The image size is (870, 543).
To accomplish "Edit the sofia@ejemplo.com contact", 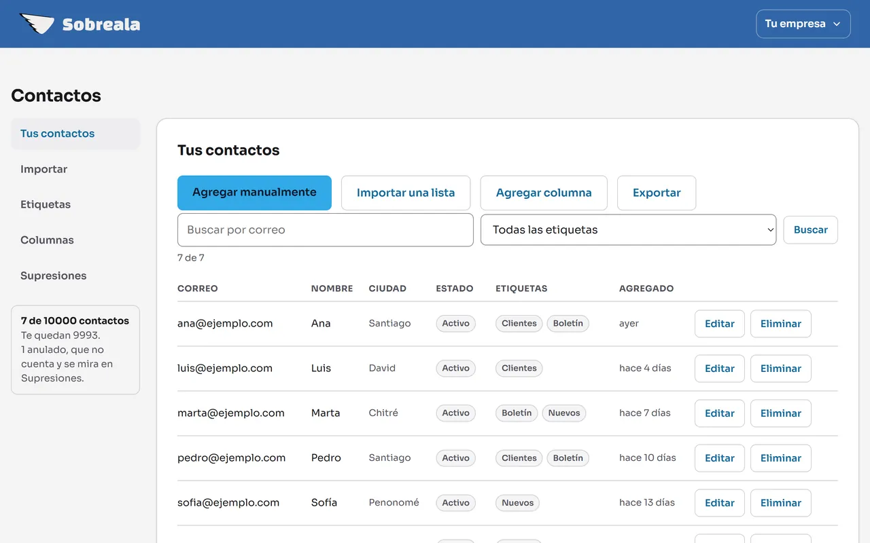I will coord(719,503).
